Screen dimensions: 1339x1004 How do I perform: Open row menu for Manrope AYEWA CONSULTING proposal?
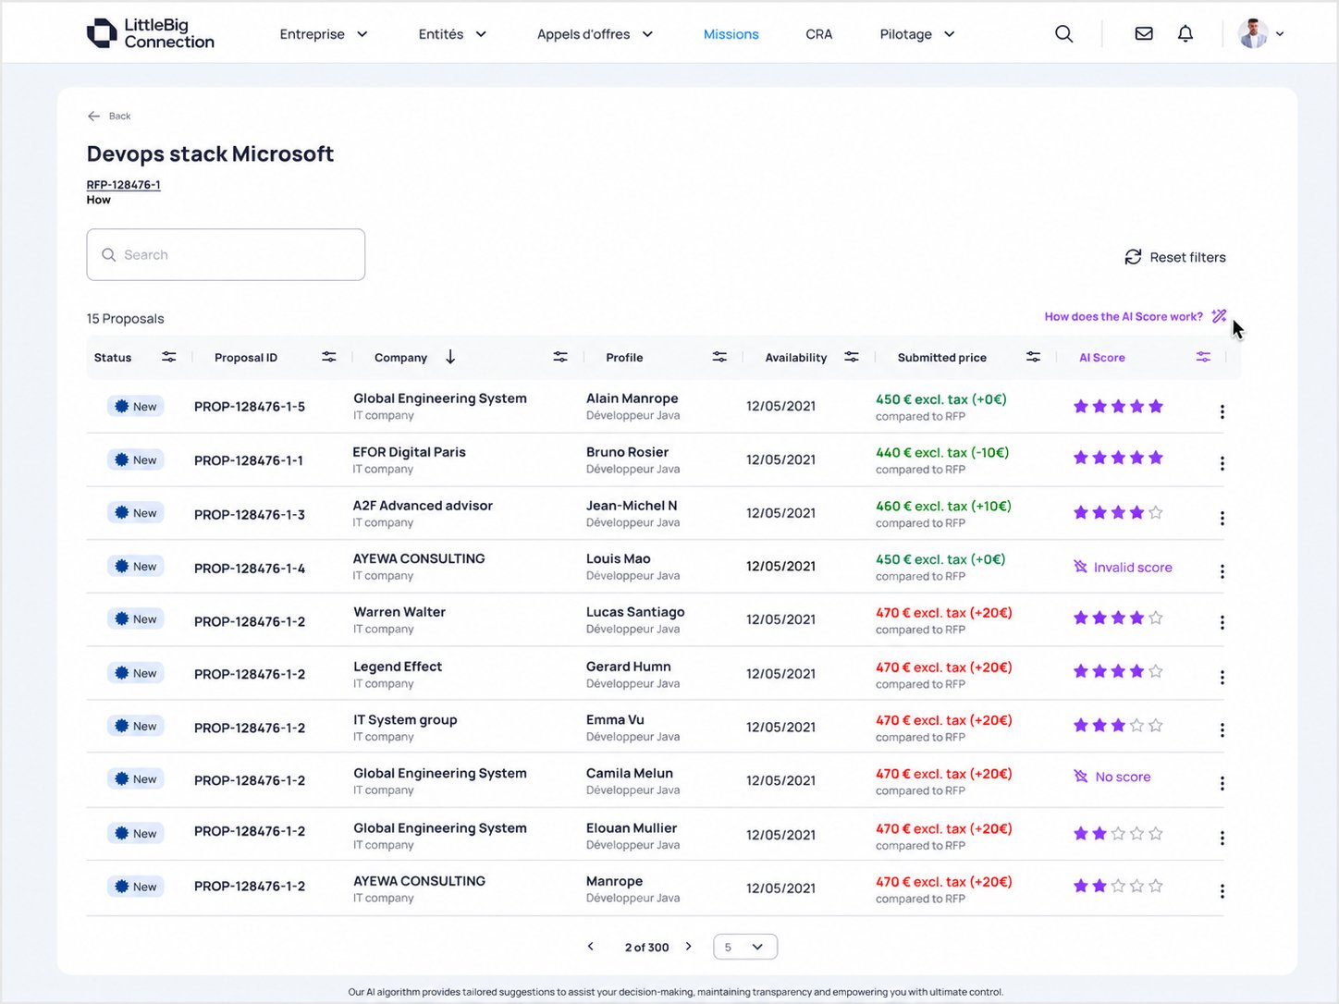click(x=1222, y=891)
